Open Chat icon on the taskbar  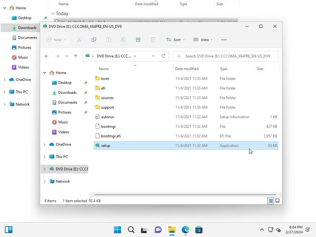(158, 230)
